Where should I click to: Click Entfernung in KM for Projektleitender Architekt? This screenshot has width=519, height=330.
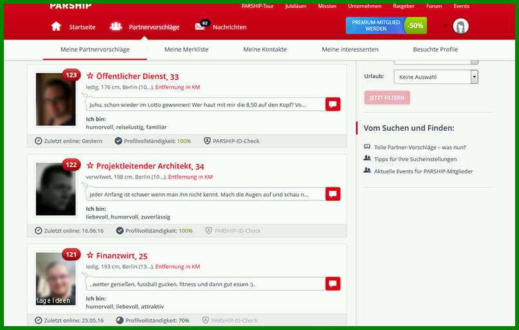pyautogui.click(x=190, y=177)
